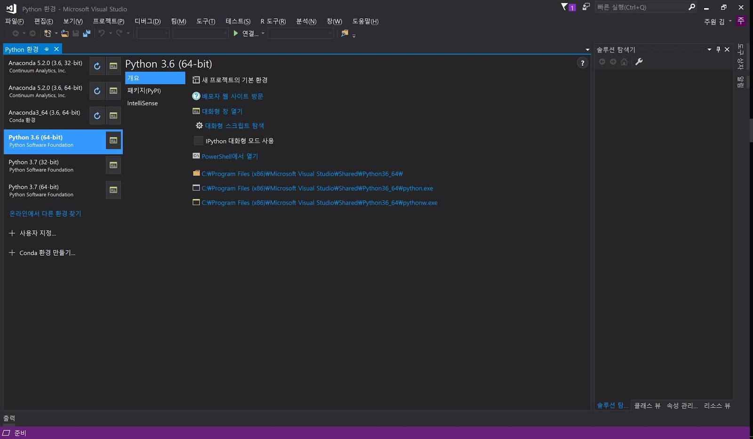The width and height of the screenshot is (753, 439).
Task: Open interactive window for Anaconda 5.2.0 32-bit
Action: click(113, 66)
